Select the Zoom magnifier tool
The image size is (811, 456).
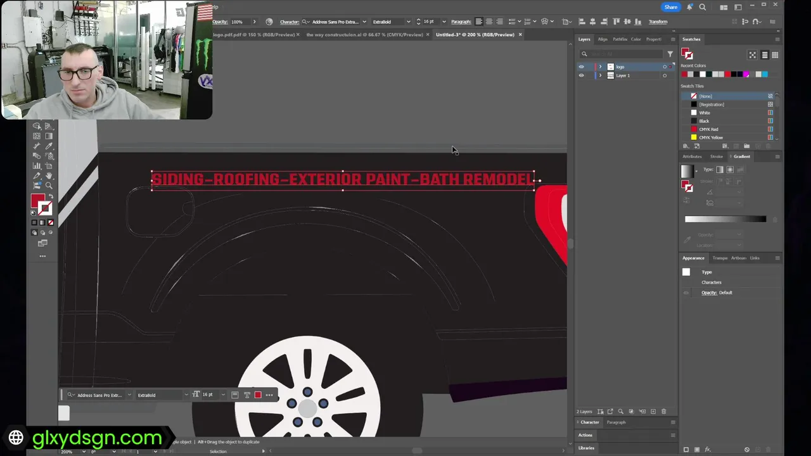(49, 185)
